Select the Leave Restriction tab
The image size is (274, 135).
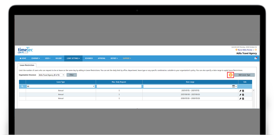(27, 65)
